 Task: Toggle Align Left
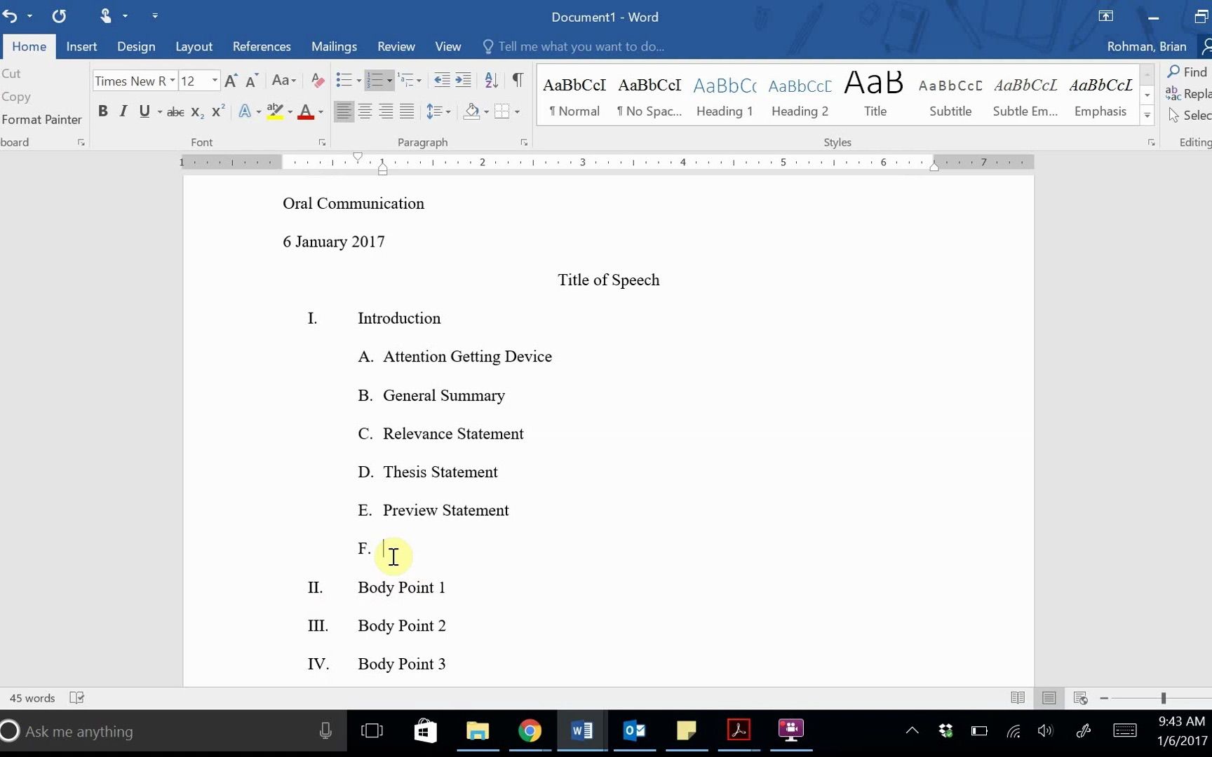click(344, 111)
